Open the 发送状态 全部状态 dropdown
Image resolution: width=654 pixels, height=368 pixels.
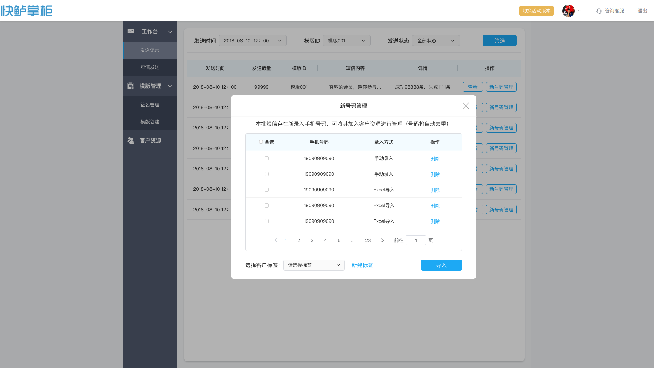pos(436,41)
